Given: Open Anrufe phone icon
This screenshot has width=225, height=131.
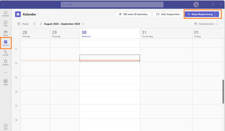Looking at the screenshot, I should 6,53.
